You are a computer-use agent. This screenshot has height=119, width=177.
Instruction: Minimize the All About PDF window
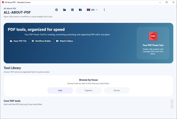pyautogui.click(x=160, y=2)
